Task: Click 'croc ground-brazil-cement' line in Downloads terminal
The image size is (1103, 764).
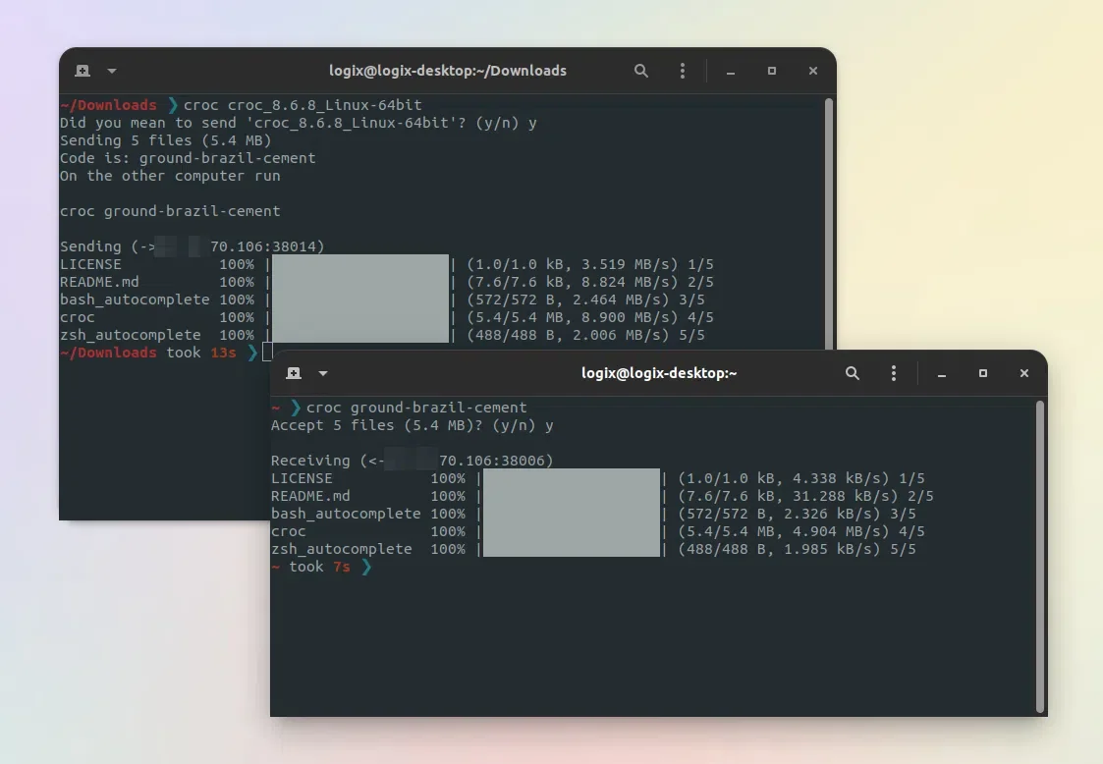Action: pyautogui.click(x=170, y=211)
